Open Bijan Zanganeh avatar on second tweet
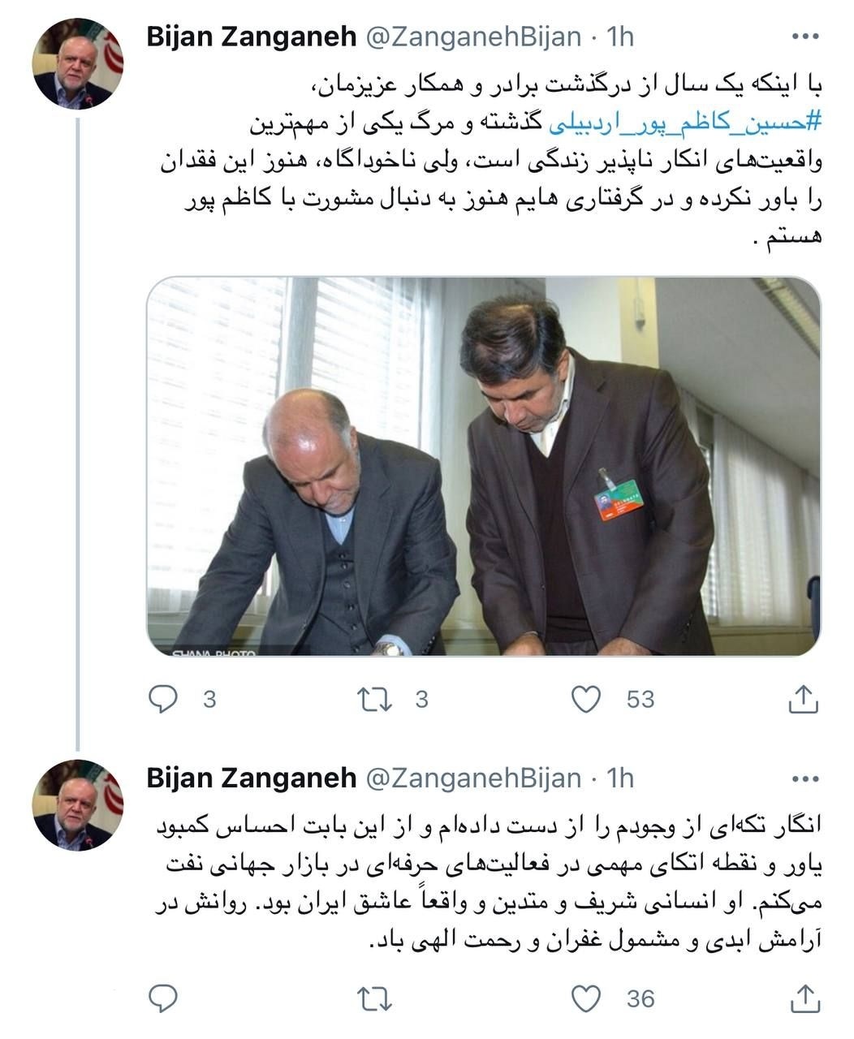854x1039 pixels. (78, 805)
